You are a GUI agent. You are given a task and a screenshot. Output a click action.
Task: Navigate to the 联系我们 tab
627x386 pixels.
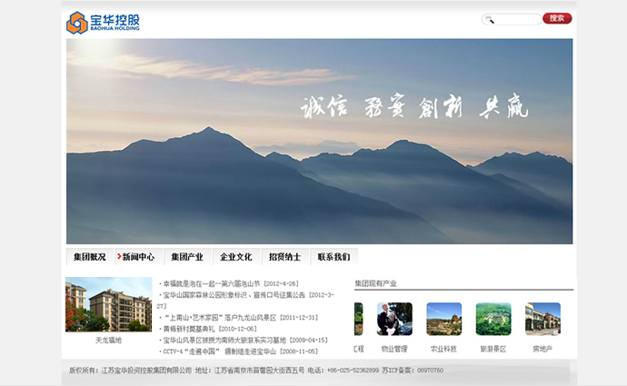pos(333,257)
